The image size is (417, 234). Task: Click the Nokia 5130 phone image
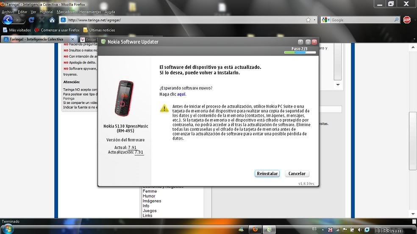[124, 98]
